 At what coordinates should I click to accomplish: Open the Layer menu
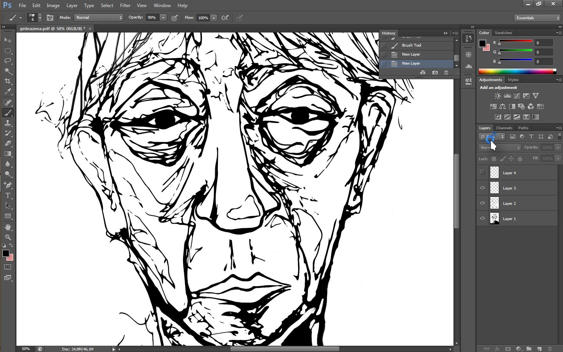72,5
